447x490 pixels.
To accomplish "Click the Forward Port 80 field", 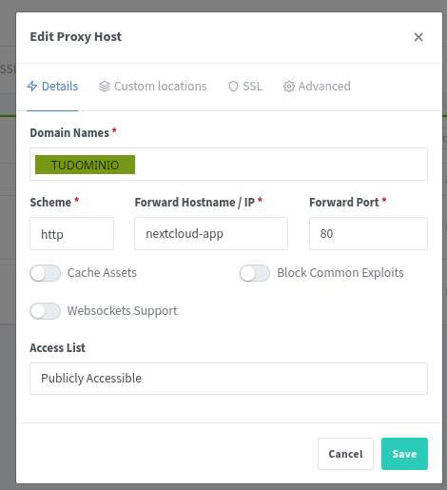I will coord(368,234).
